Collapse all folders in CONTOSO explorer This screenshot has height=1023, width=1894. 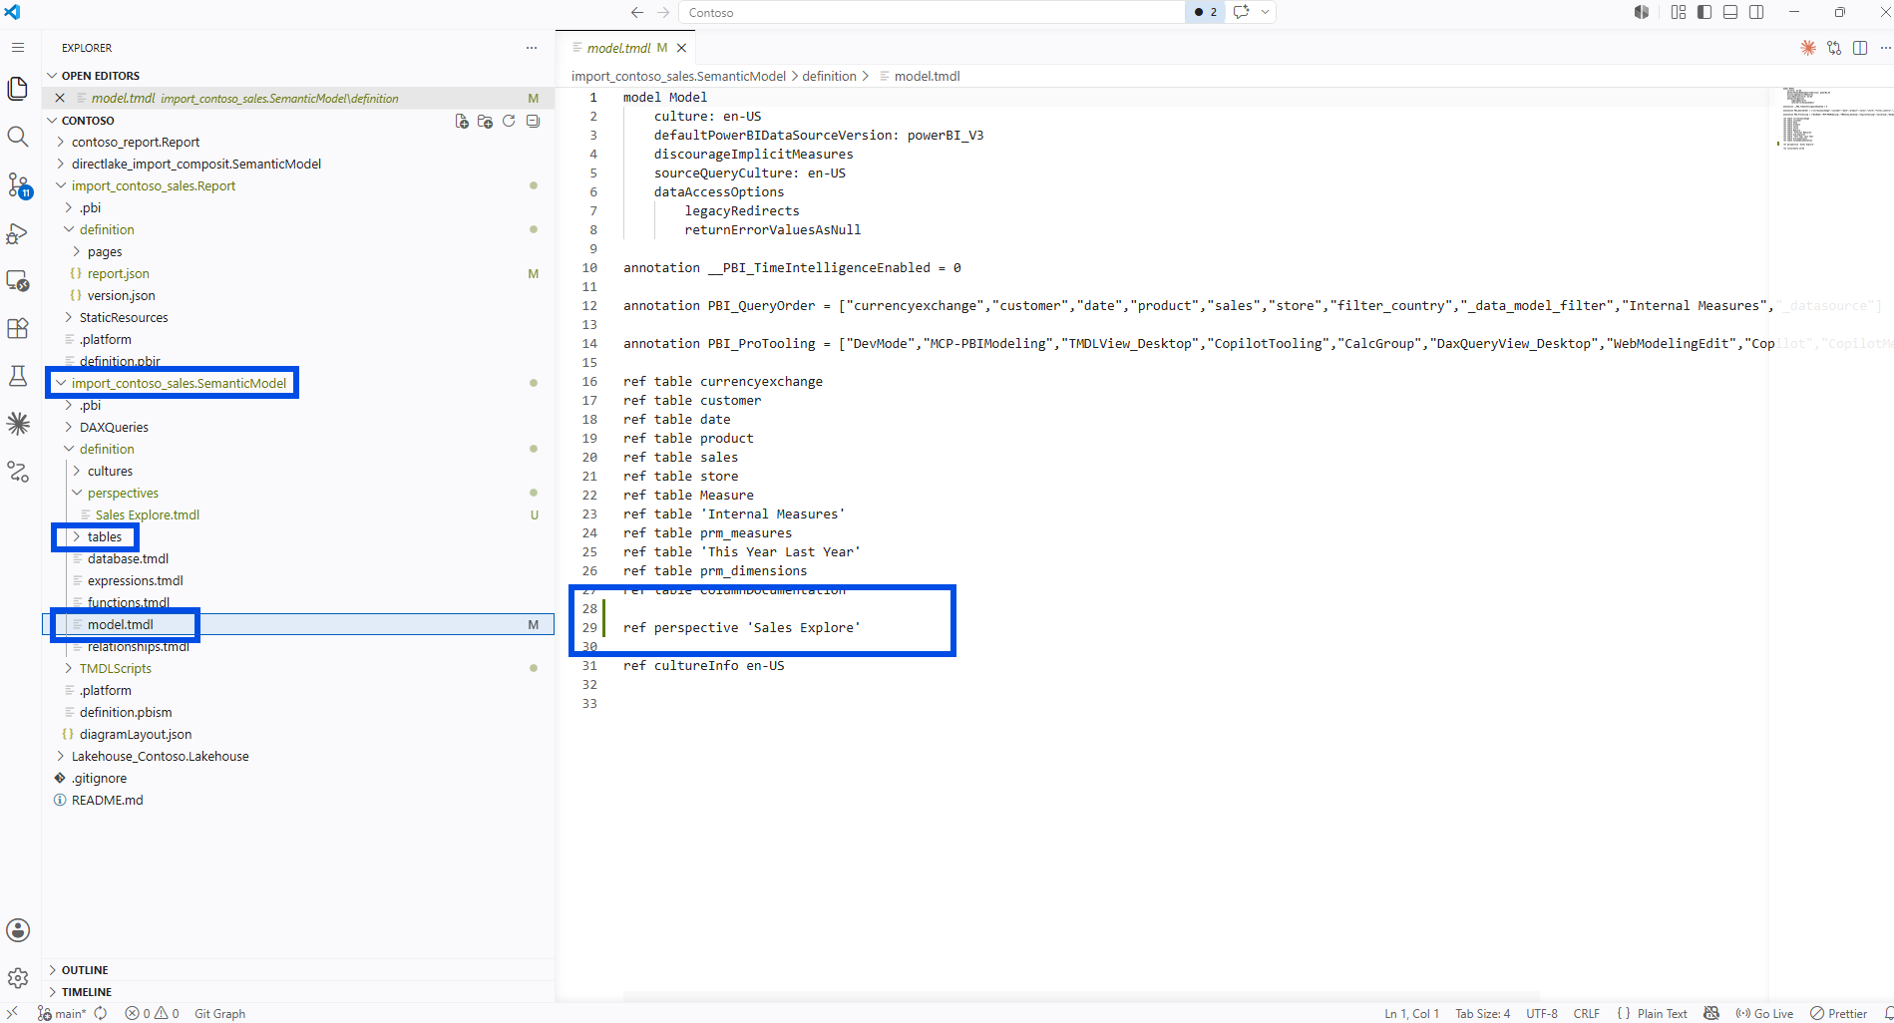(x=533, y=121)
